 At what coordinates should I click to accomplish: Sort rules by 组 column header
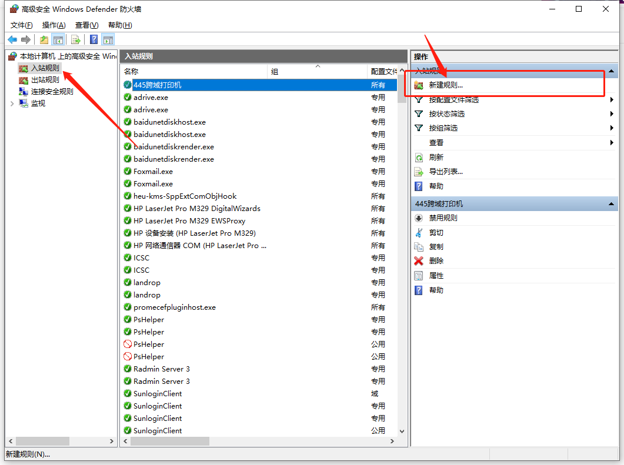(317, 71)
